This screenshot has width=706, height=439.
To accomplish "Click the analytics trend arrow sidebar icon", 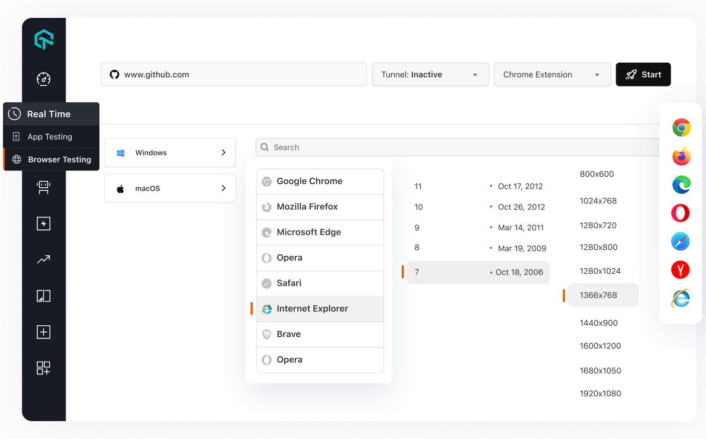I will (x=44, y=259).
